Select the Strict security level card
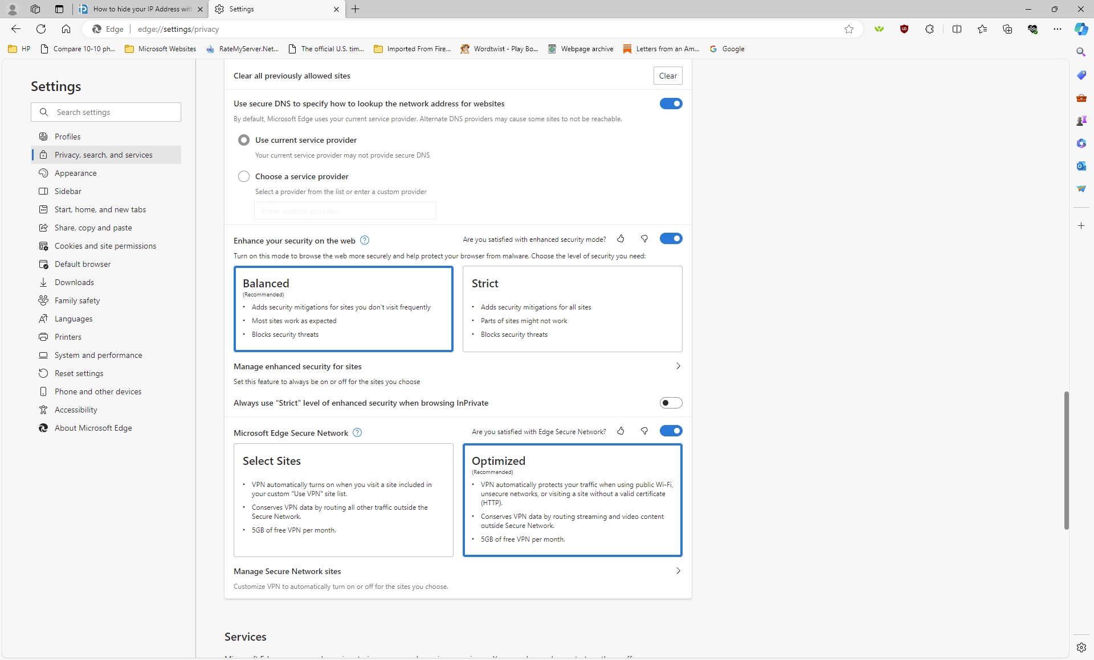 pyautogui.click(x=572, y=309)
